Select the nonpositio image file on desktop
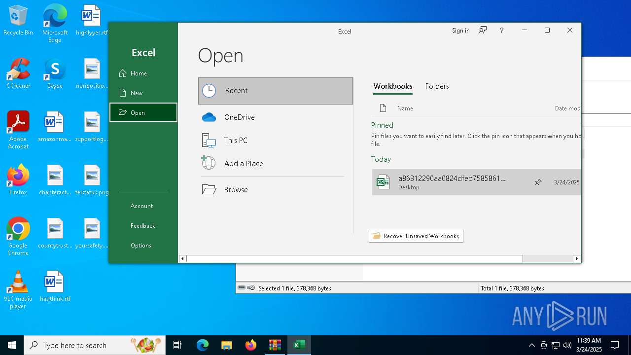This screenshot has width=631, height=355. point(92,74)
